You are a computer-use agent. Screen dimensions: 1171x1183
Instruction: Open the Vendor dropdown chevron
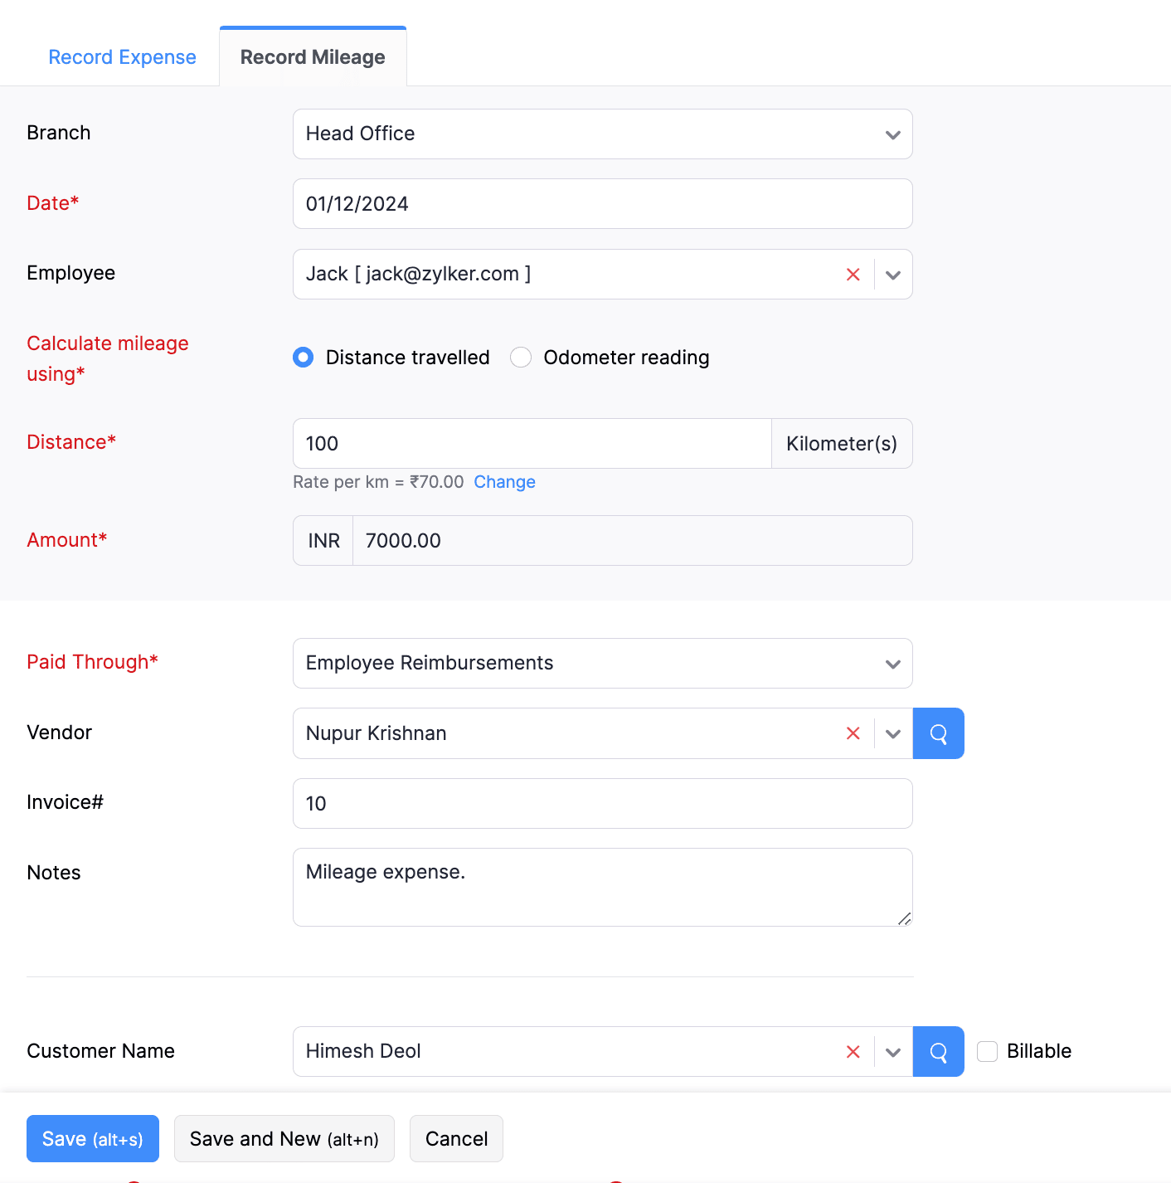[893, 733]
